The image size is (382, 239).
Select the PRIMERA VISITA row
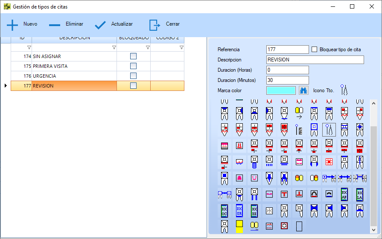pyautogui.click(x=97, y=66)
